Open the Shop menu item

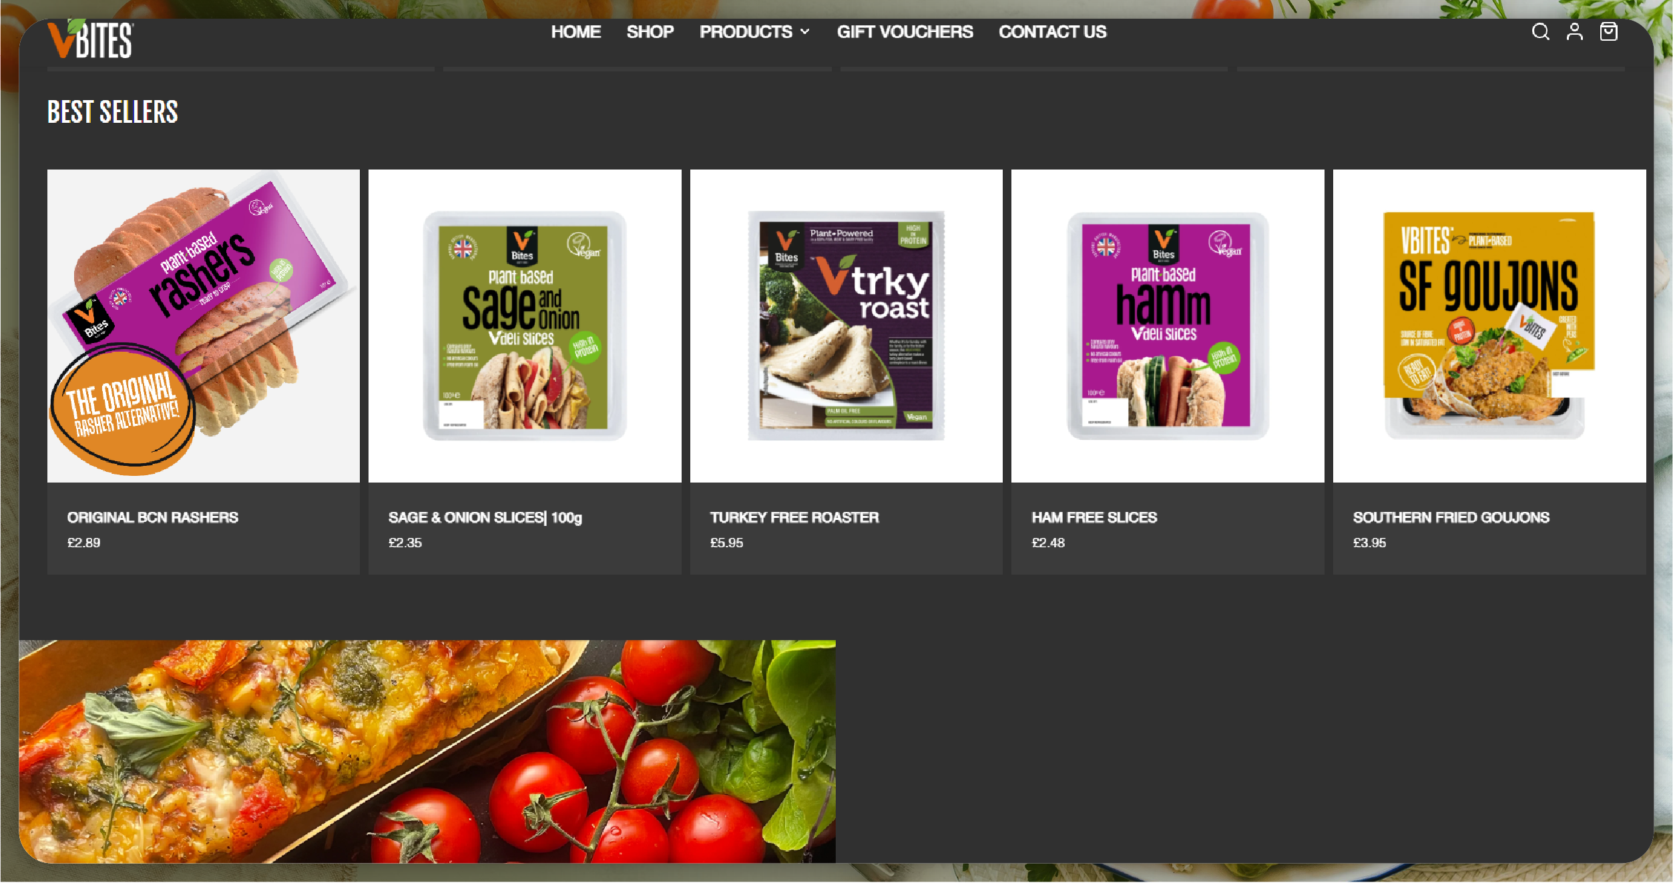tap(650, 32)
